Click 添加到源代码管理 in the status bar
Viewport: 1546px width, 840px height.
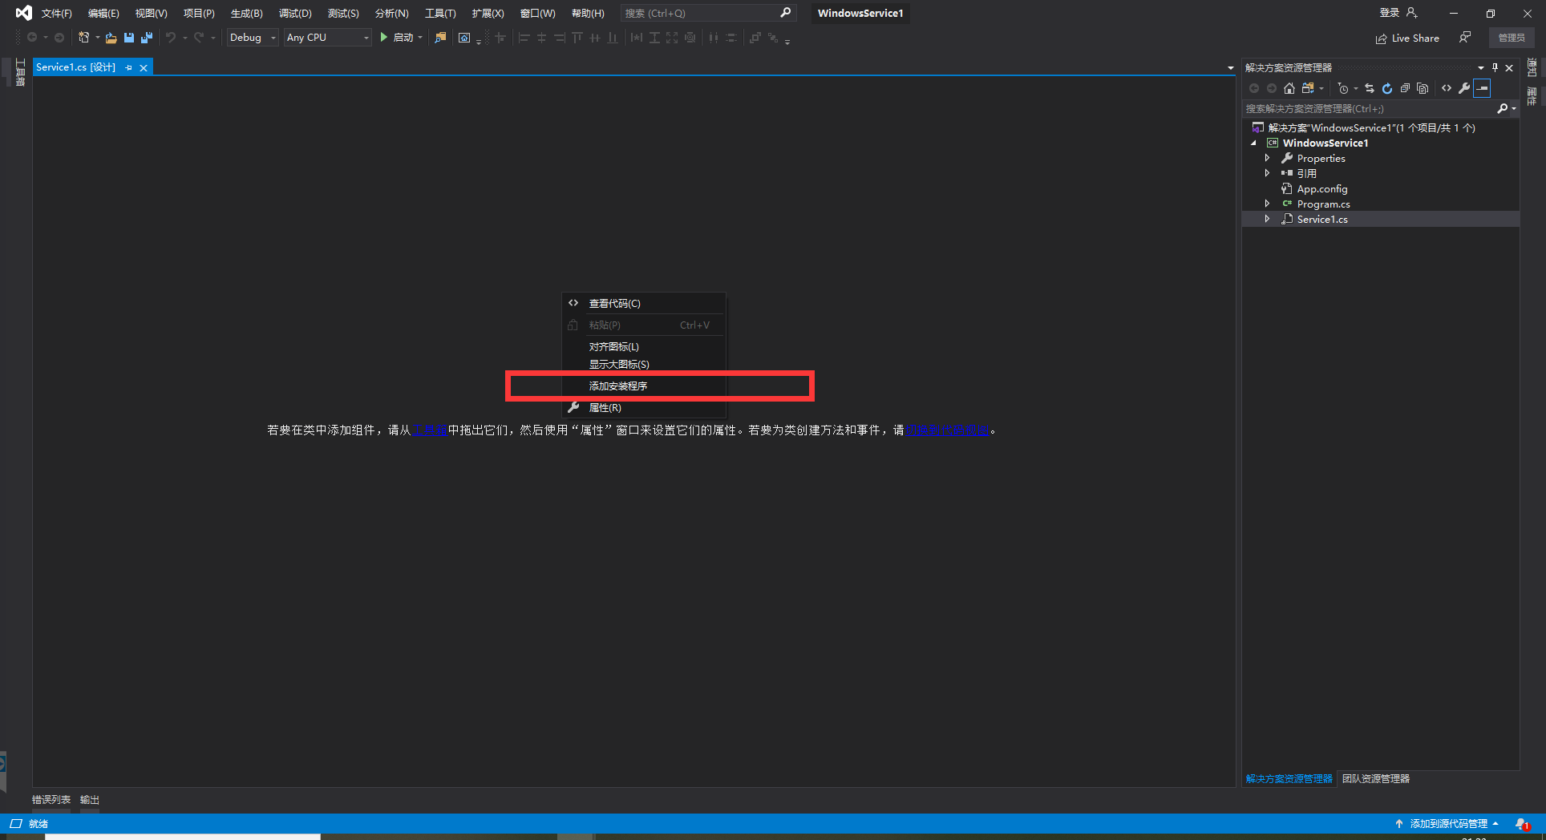[1448, 823]
